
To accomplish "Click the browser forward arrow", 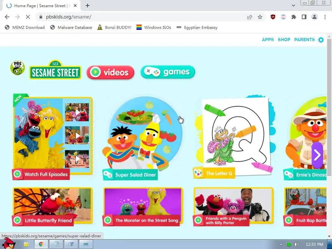I will (x=18, y=17).
